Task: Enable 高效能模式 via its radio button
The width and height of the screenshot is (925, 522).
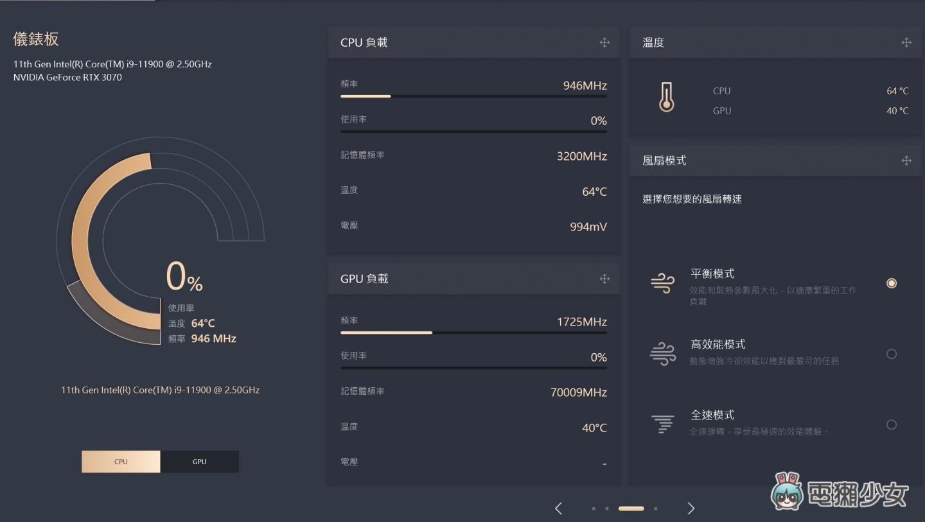Action: click(892, 354)
